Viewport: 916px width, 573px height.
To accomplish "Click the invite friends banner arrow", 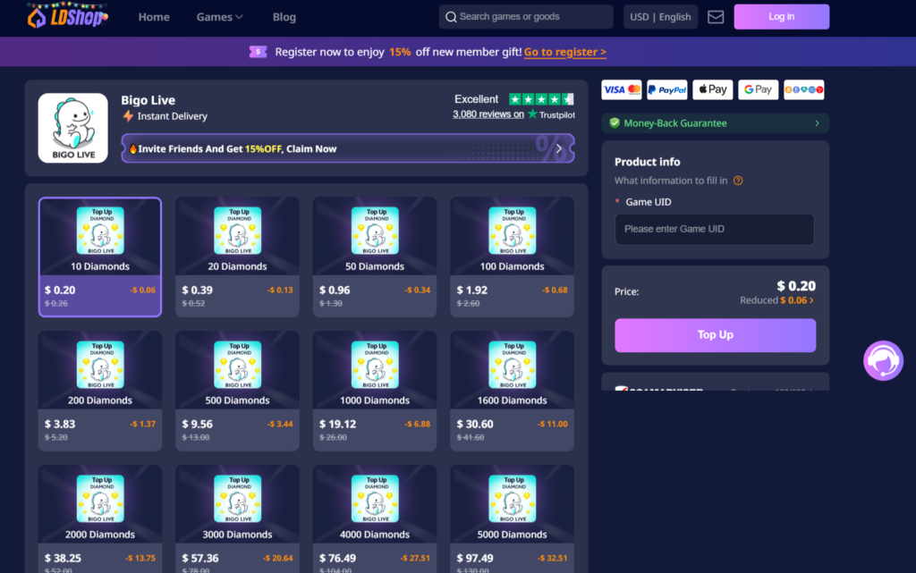I will click(559, 148).
